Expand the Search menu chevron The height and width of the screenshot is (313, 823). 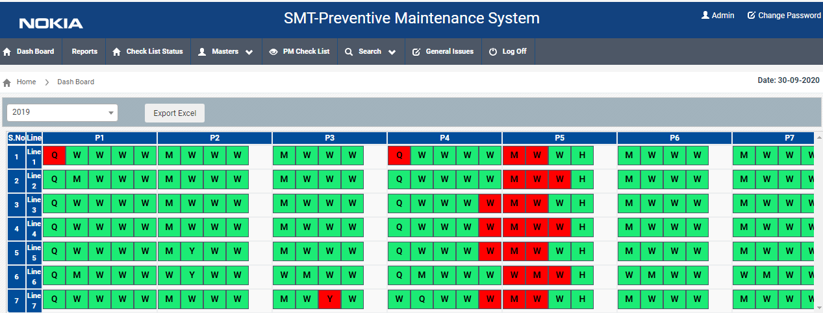point(392,52)
